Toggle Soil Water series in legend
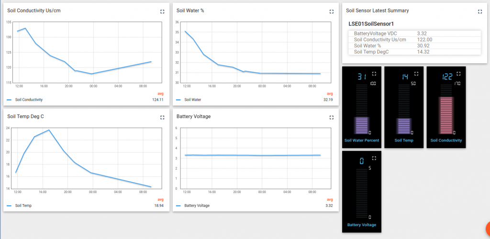 click(x=192, y=100)
